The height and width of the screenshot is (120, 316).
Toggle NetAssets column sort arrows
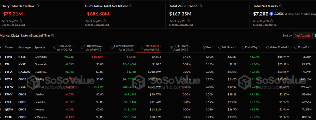[160, 48]
